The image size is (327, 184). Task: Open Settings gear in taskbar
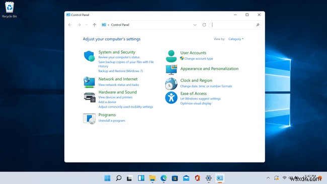(x=209, y=178)
